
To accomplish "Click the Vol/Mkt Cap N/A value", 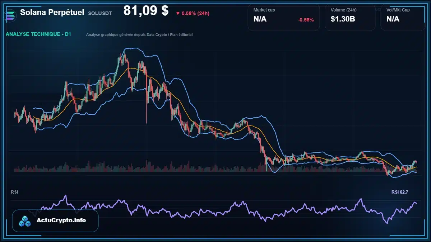I will [x=393, y=19].
